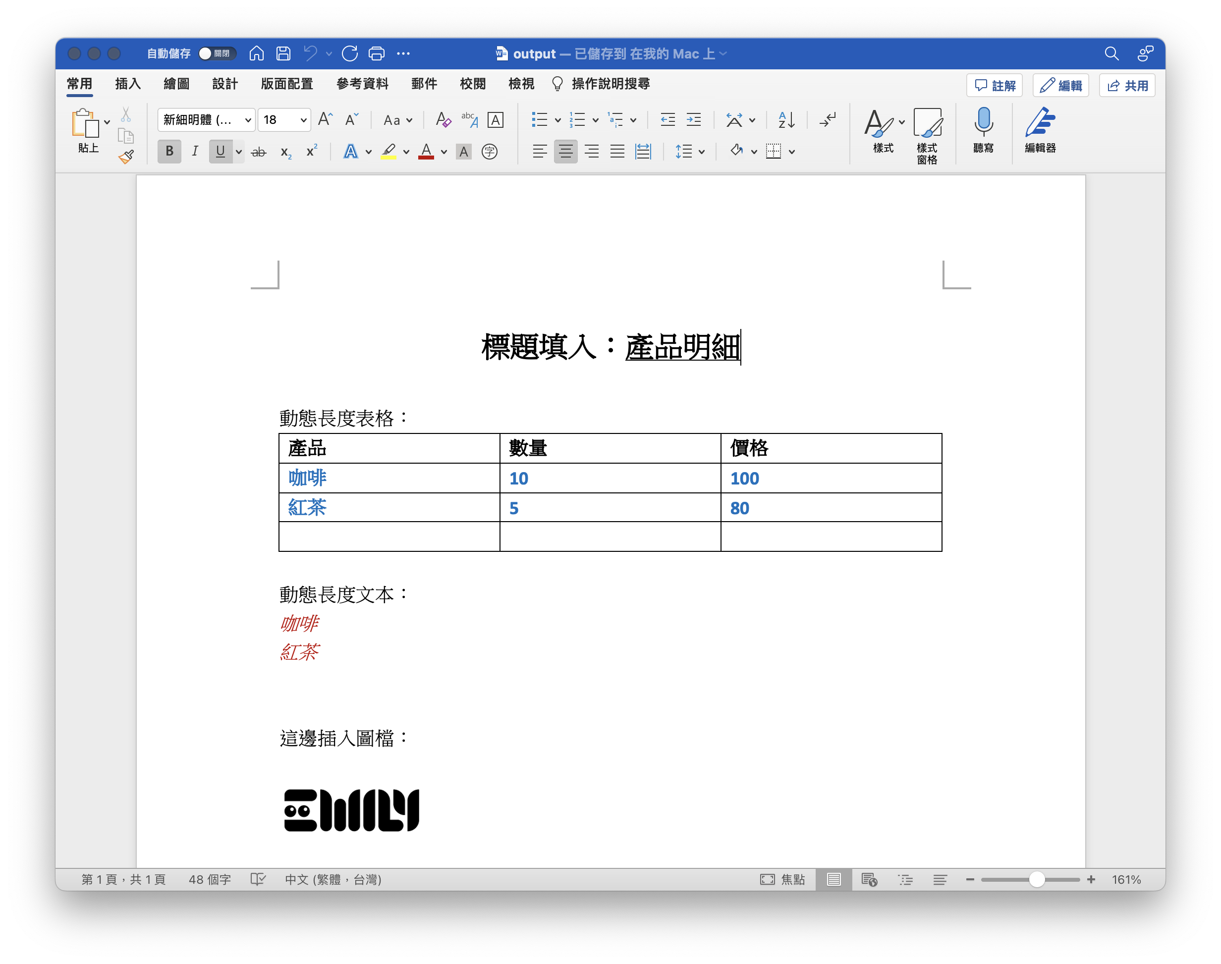Click the inserted Emily logo image
Image resolution: width=1221 pixels, height=964 pixels.
tap(351, 810)
